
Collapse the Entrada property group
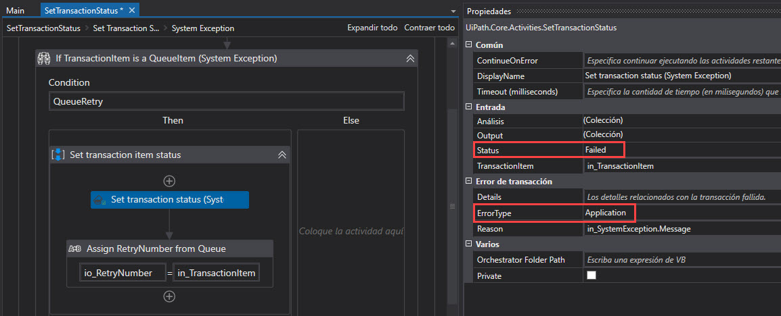pos(468,107)
